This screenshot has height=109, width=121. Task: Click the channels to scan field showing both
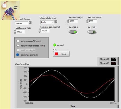pyautogui.click(x=47, y=22)
